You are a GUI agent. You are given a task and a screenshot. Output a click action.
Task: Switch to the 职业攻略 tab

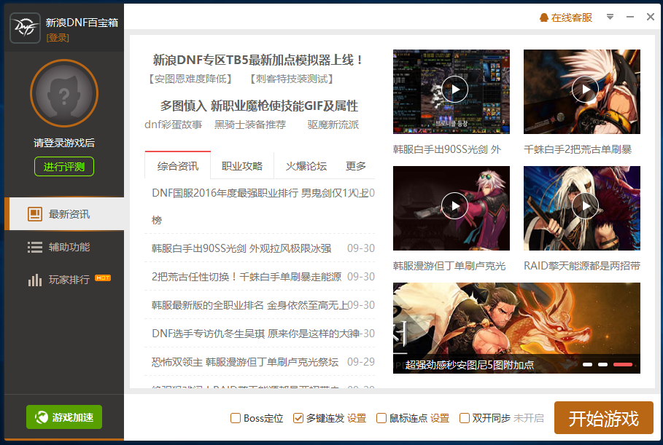pos(242,166)
